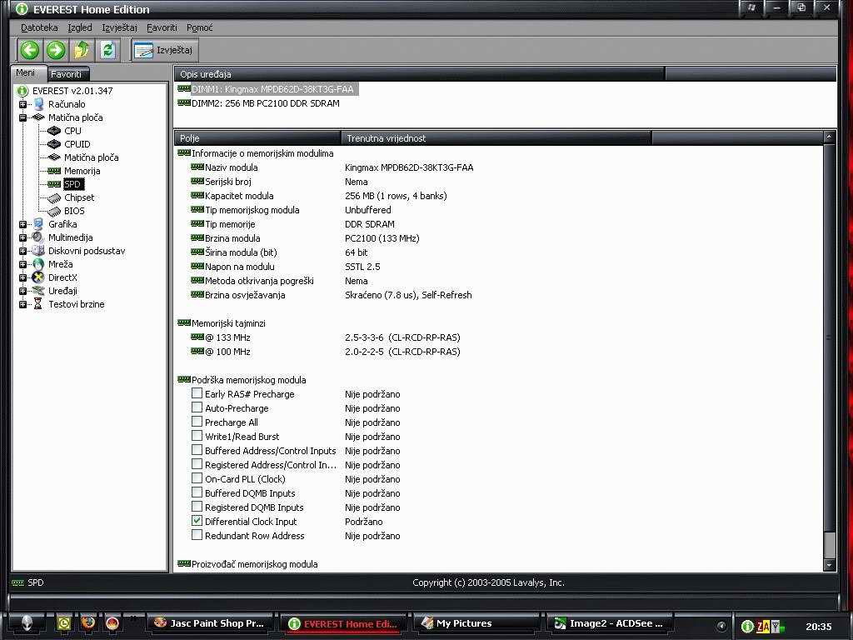
Task: Open the Datoteka menu
Action: [39, 27]
